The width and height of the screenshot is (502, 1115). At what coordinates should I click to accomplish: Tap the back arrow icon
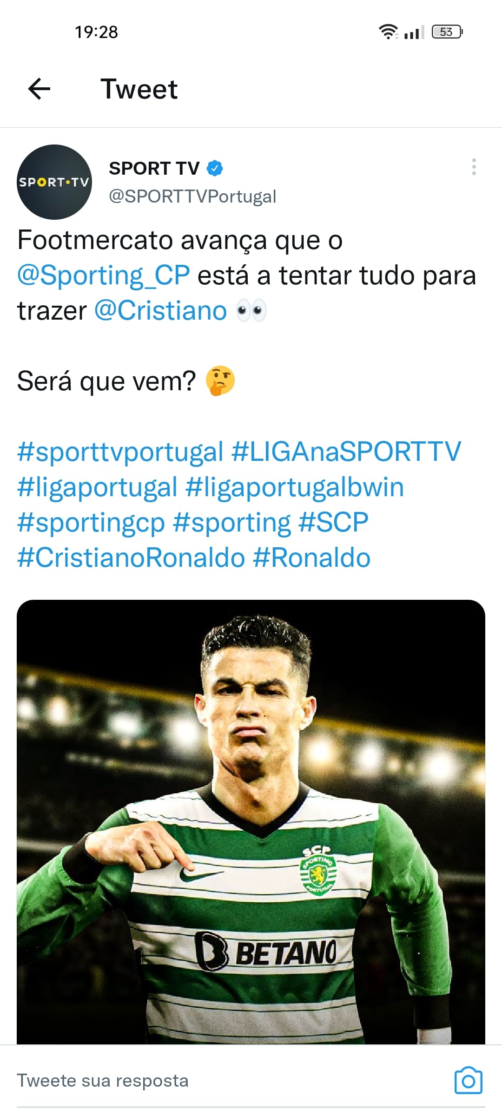pyautogui.click(x=39, y=89)
